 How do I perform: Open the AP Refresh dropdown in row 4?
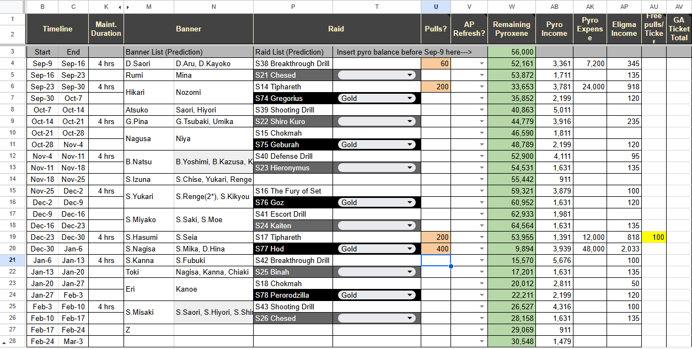coord(482,63)
